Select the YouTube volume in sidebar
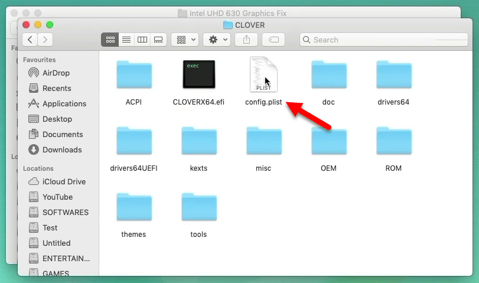This screenshot has height=283, width=479. pos(51,197)
